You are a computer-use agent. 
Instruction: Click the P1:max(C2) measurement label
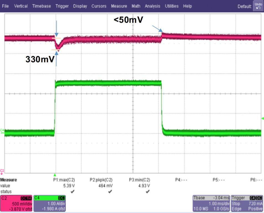coord(64,180)
